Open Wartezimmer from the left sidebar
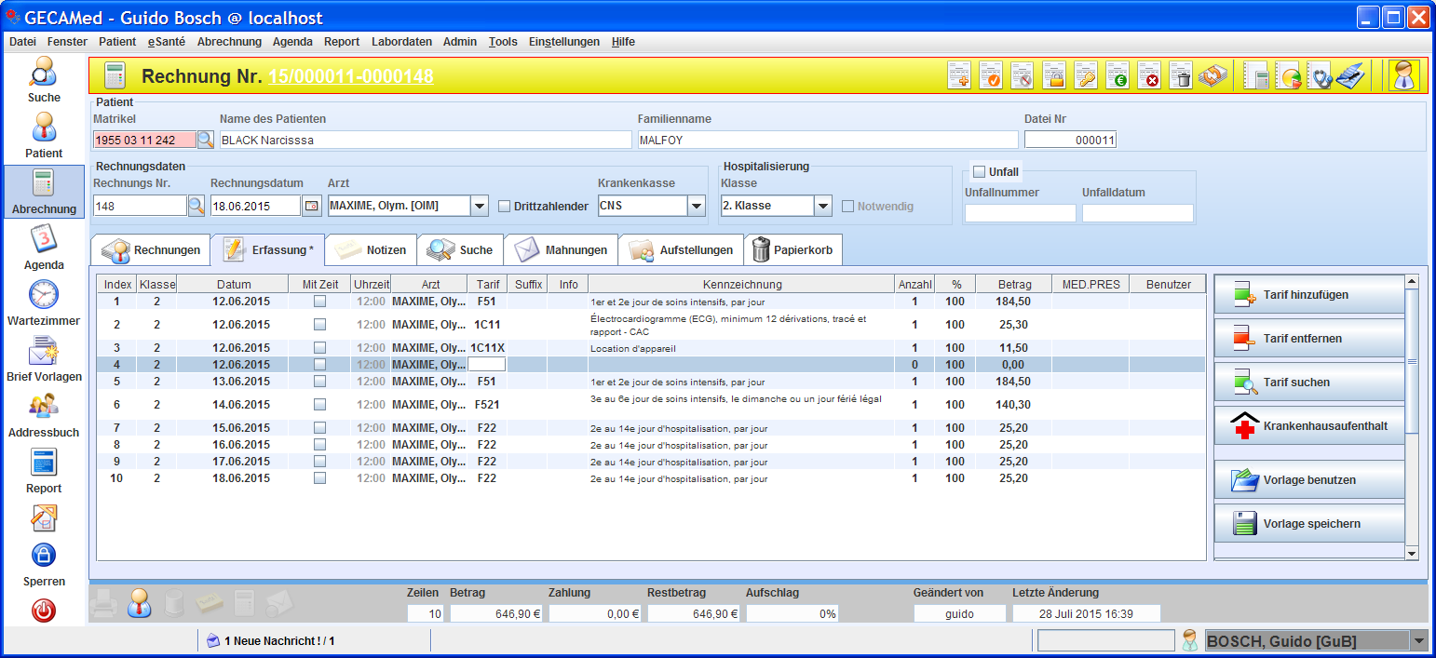Screen dimensions: 1436x658 (44, 303)
